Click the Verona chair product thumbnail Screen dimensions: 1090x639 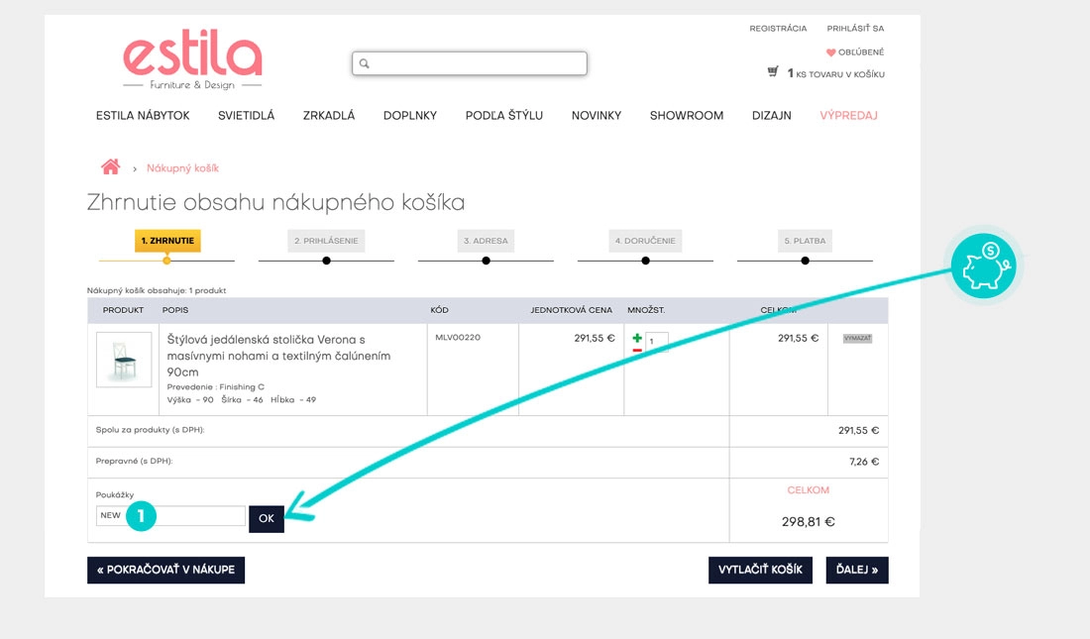point(124,360)
